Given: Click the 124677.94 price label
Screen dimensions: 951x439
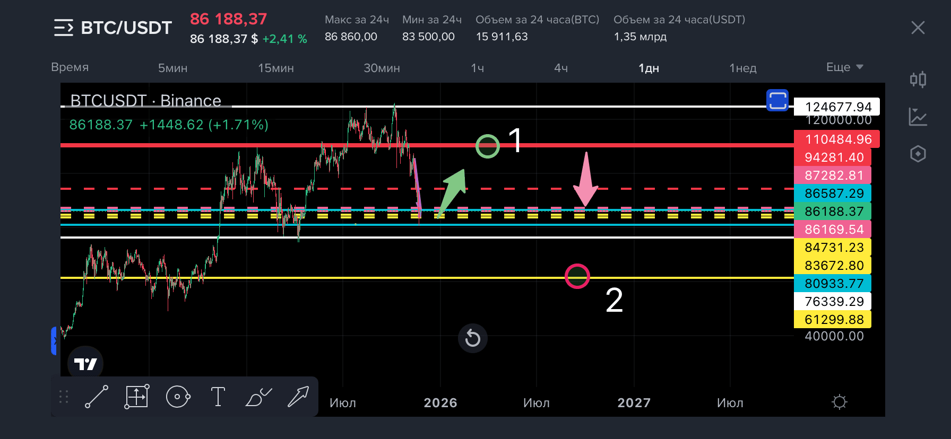Looking at the screenshot, I should click(837, 107).
